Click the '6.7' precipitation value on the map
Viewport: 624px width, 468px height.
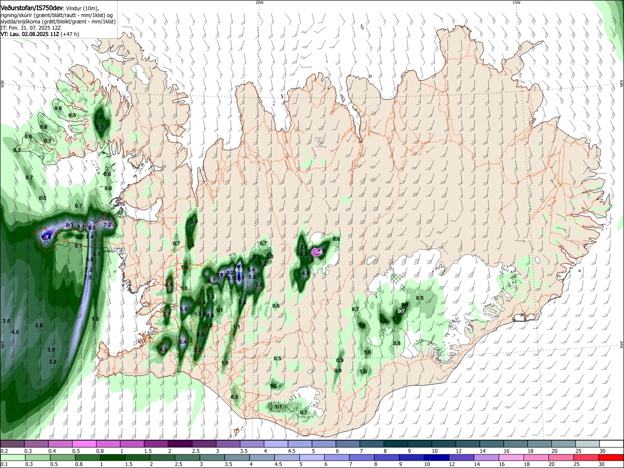212,280
